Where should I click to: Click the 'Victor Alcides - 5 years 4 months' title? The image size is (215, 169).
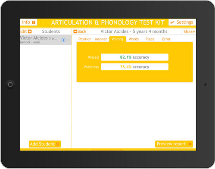point(134,31)
